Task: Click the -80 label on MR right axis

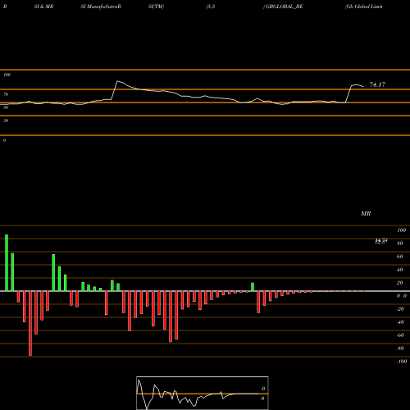Action: 400,348
